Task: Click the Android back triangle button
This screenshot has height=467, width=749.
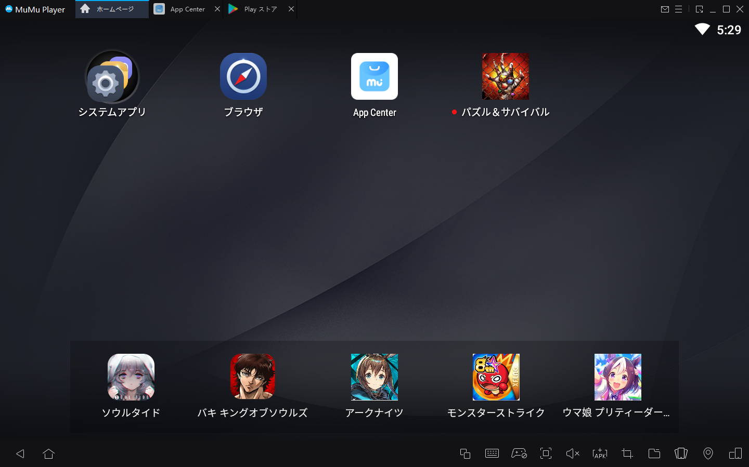Action: pyautogui.click(x=20, y=453)
